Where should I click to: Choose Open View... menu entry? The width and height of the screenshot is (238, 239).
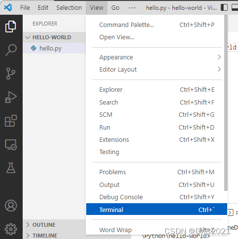157,37
